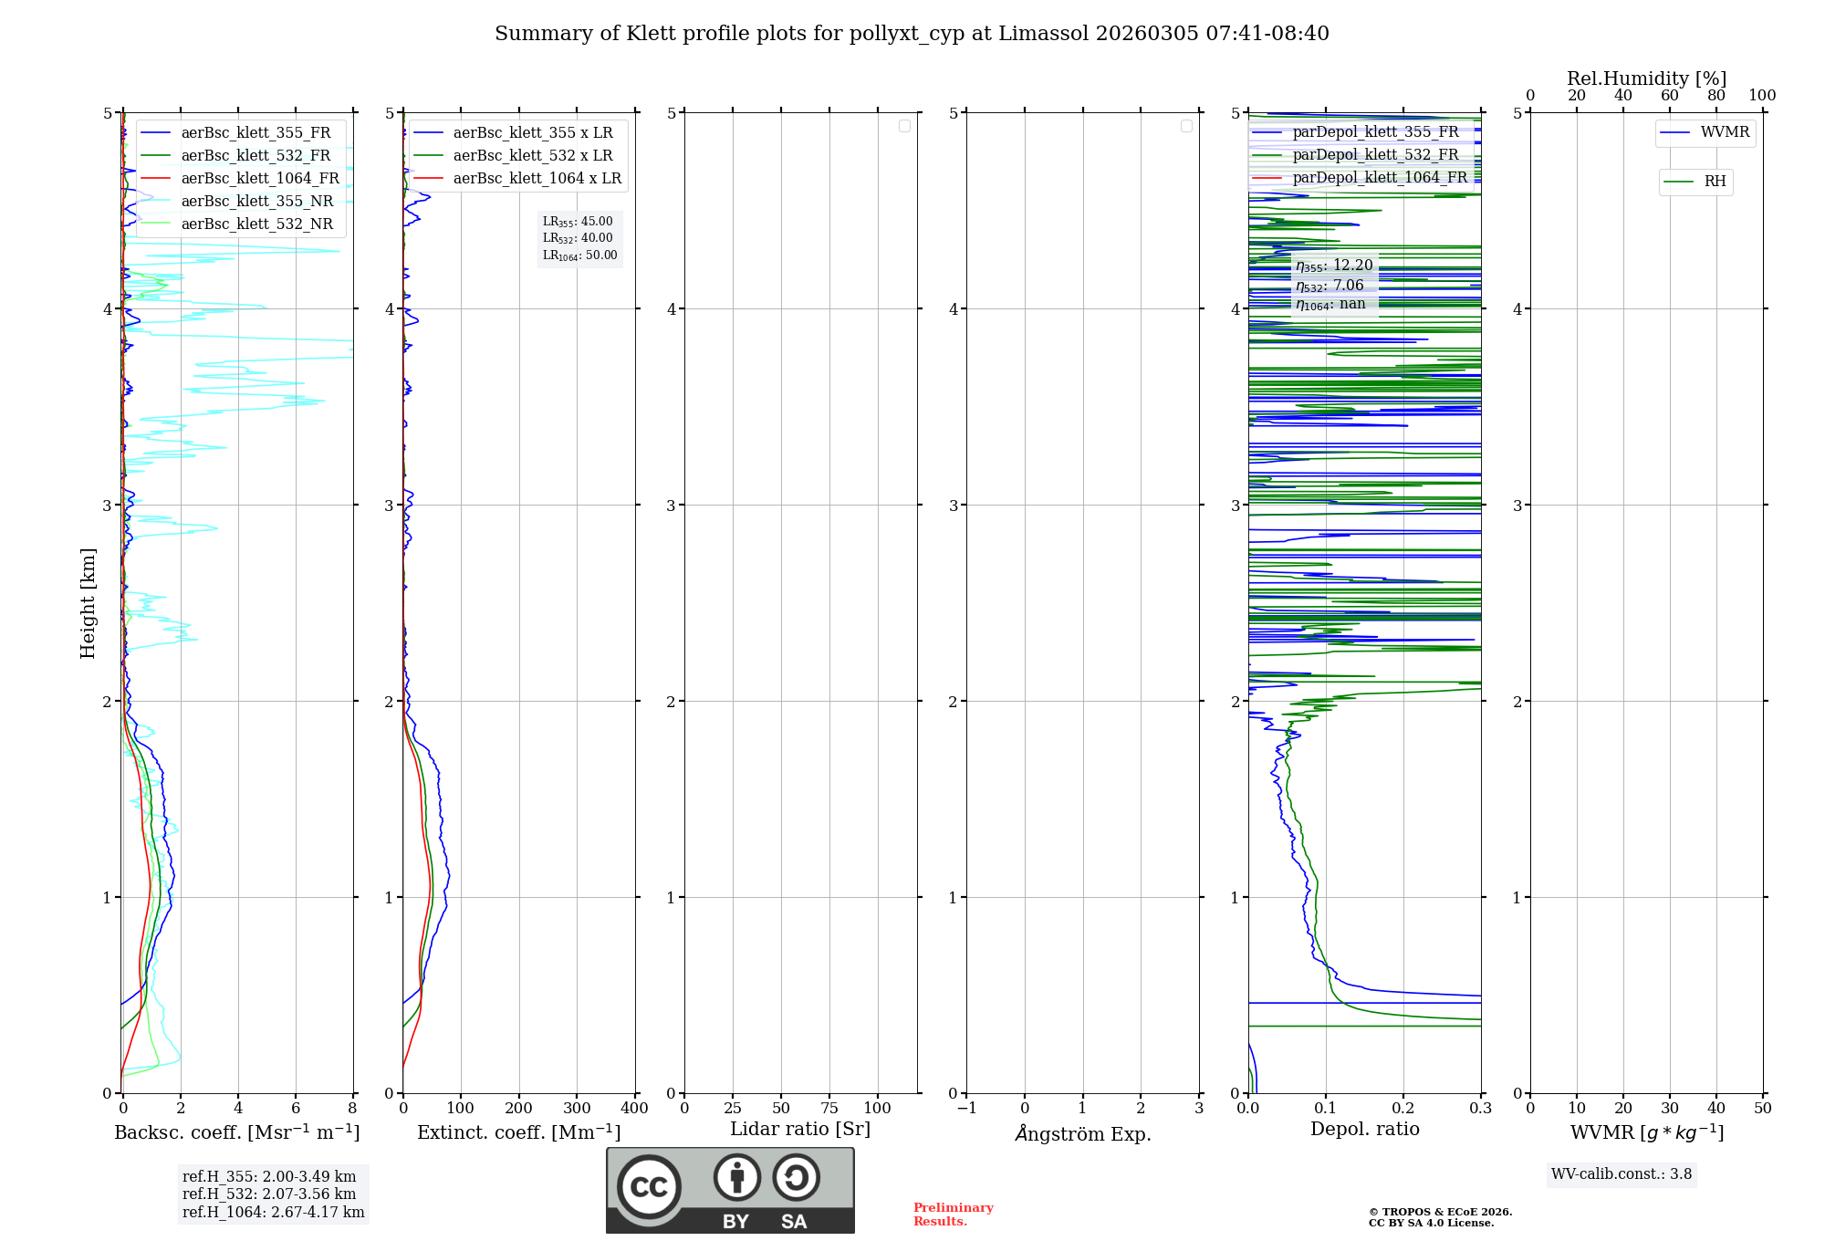The width and height of the screenshot is (1825, 1241).
Task: Click aerBsc_klett_1064 x LR legend label
Action: (x=537, y=179)
